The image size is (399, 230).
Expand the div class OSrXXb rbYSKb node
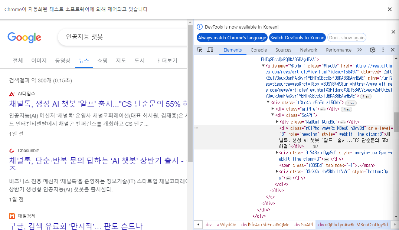277,171
